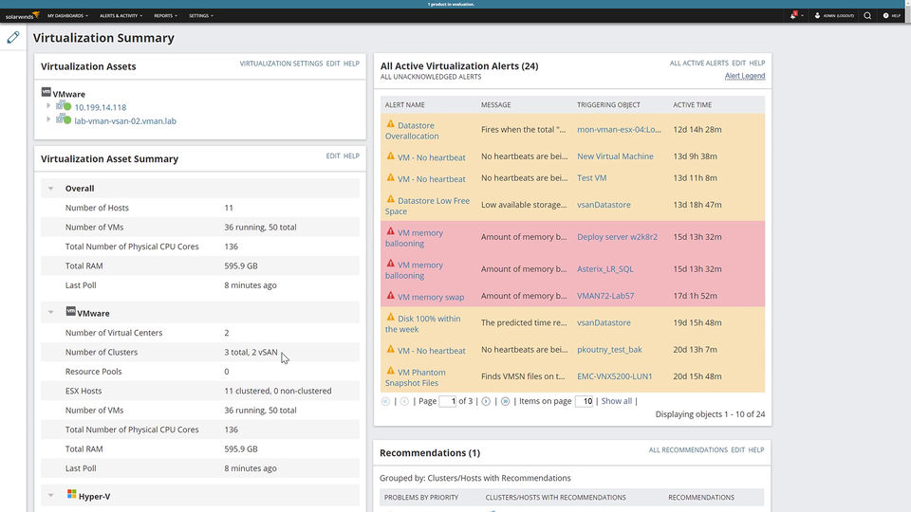Viewport: 911px width, 512px height.
Task: Sort by the Alert Name column header
Action: 405,105
